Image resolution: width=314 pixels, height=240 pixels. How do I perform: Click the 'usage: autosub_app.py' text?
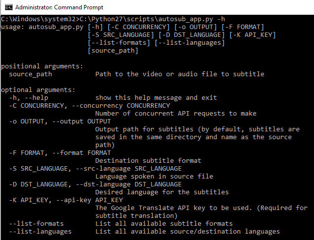[x=43, y=27]
